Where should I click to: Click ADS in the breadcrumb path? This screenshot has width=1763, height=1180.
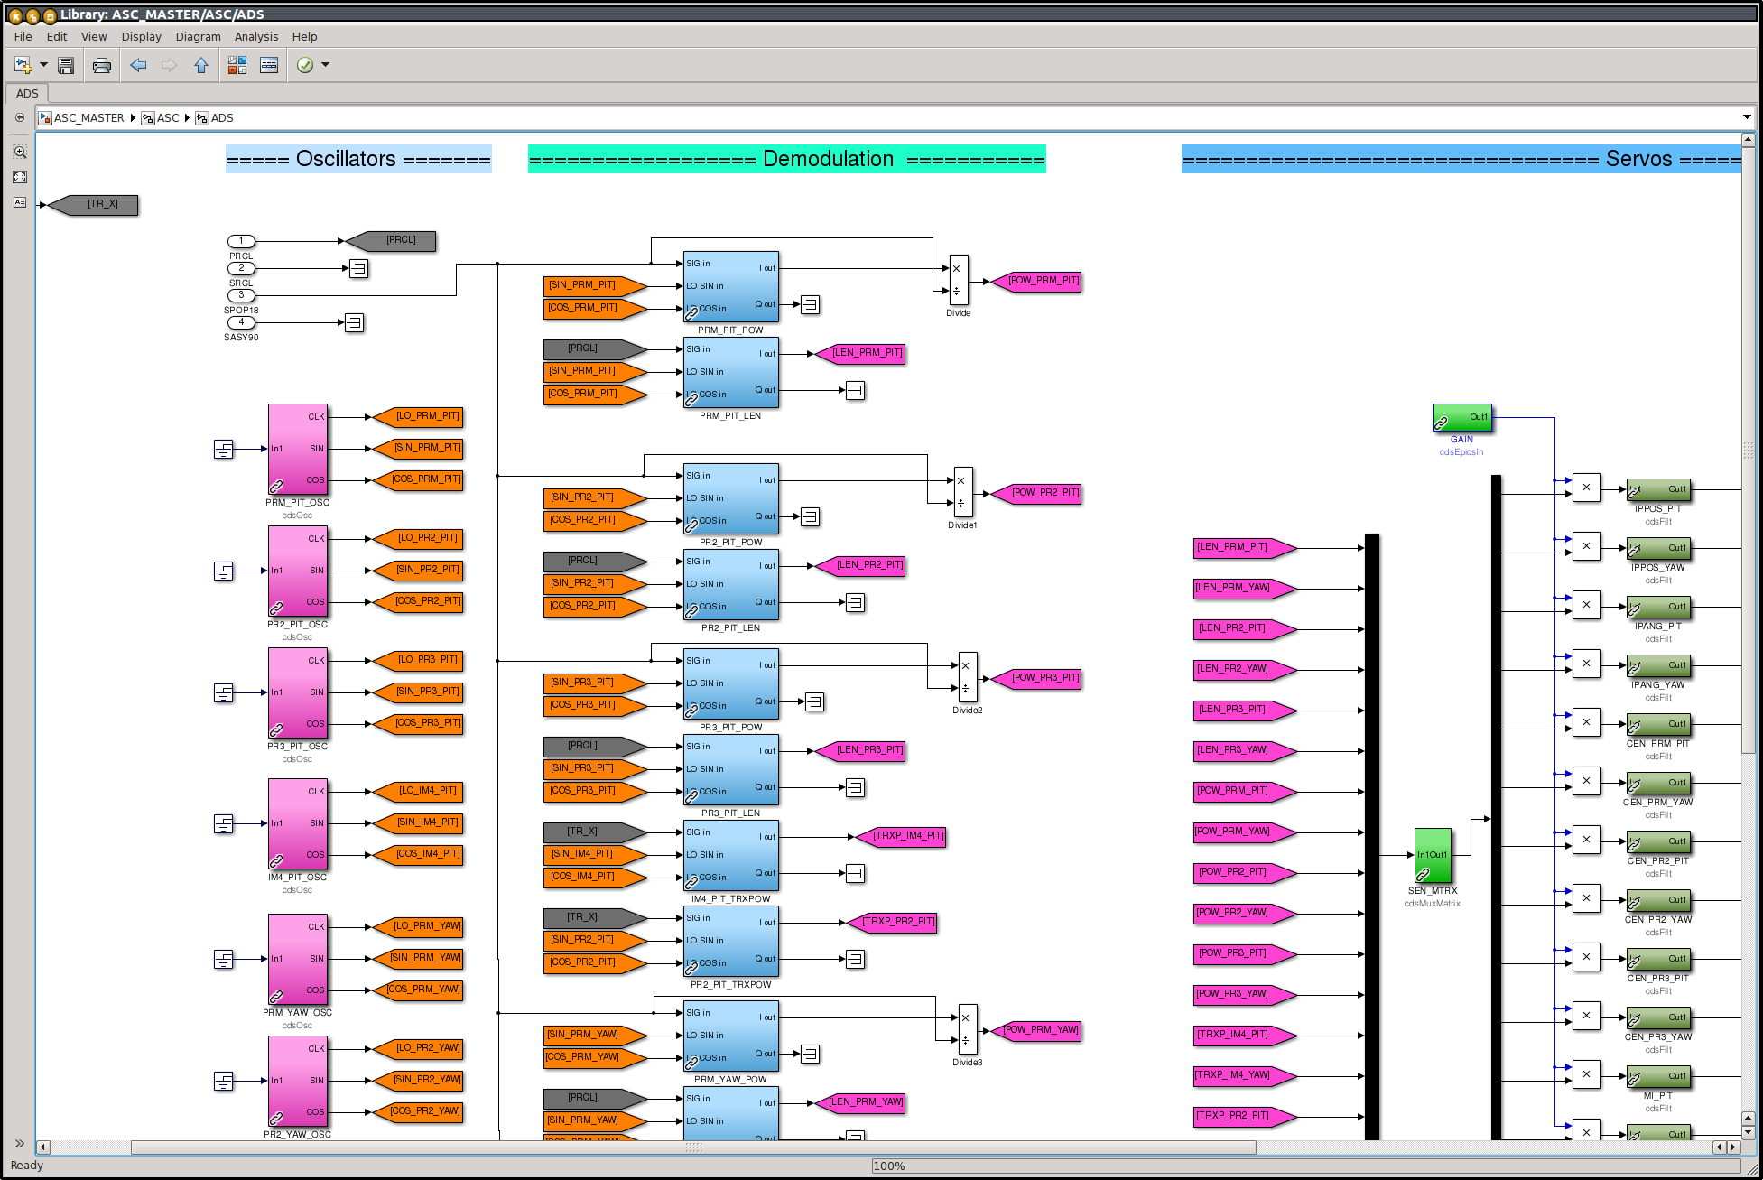222,118
